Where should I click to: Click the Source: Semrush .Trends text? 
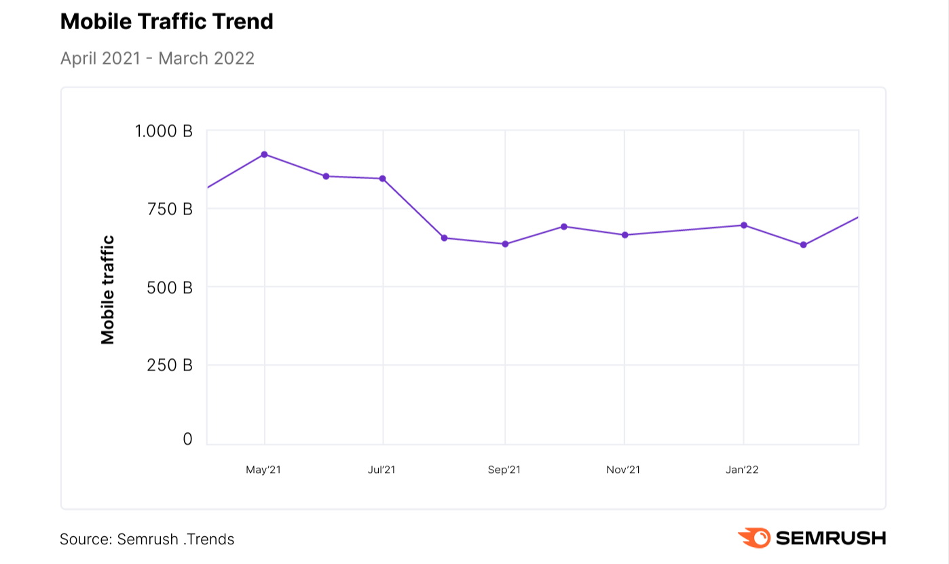pyautogui.click(x=147, y=540)
